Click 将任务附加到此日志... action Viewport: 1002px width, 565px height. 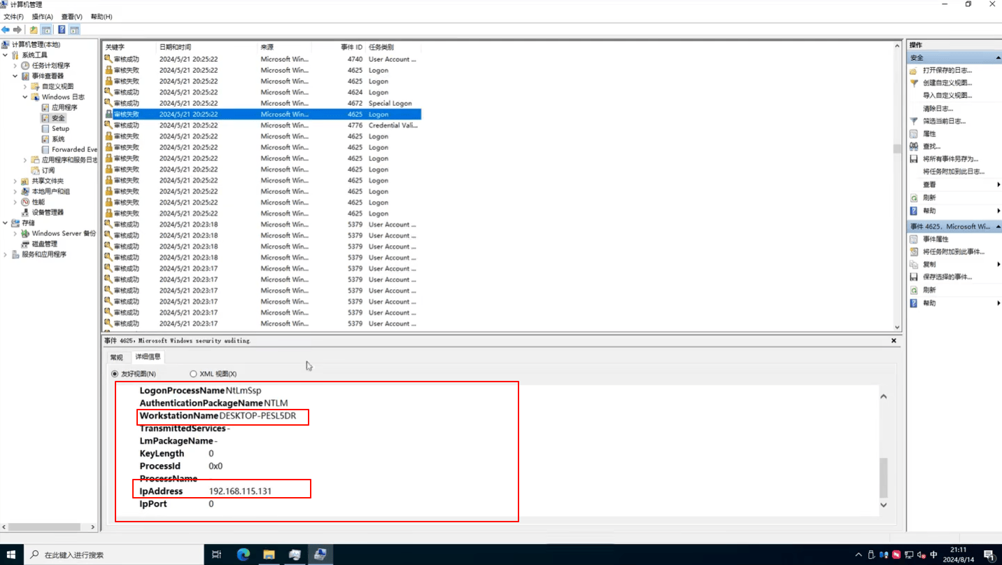point(953,172)
